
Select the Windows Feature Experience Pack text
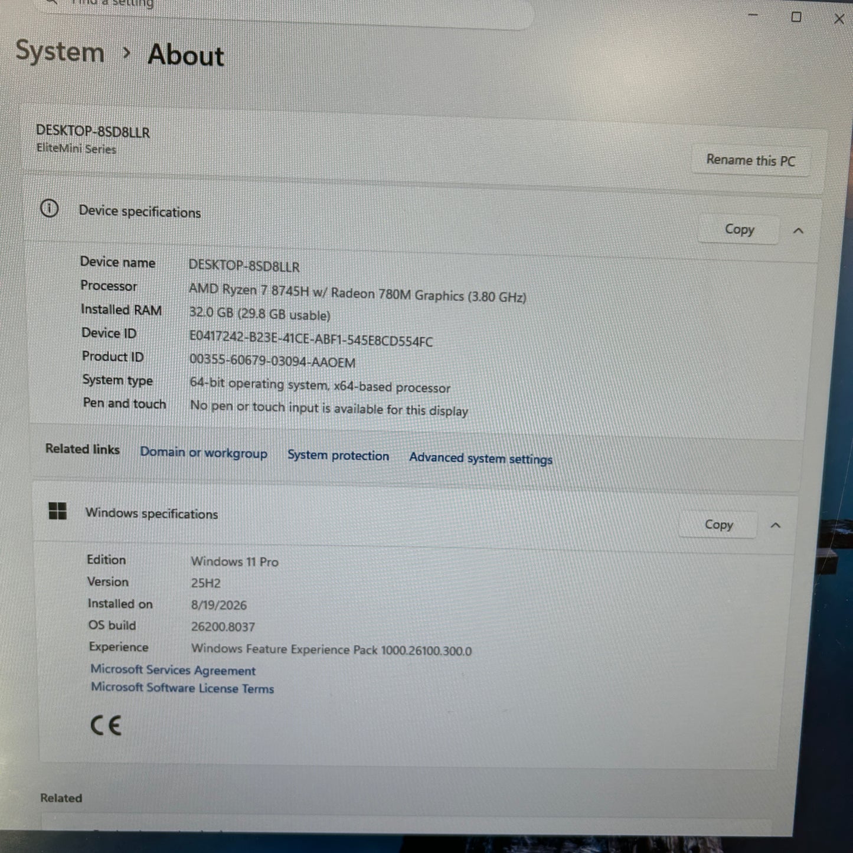pos(331,649)
